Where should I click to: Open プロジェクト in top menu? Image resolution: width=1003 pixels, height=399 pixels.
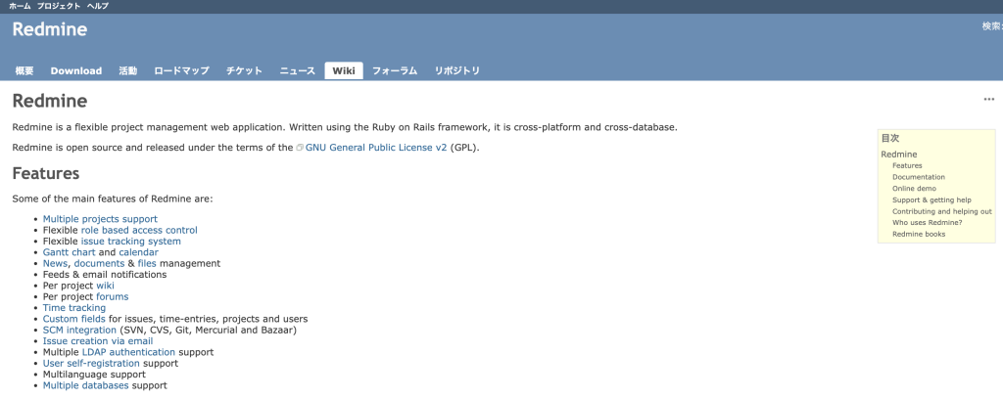(59, 6)
